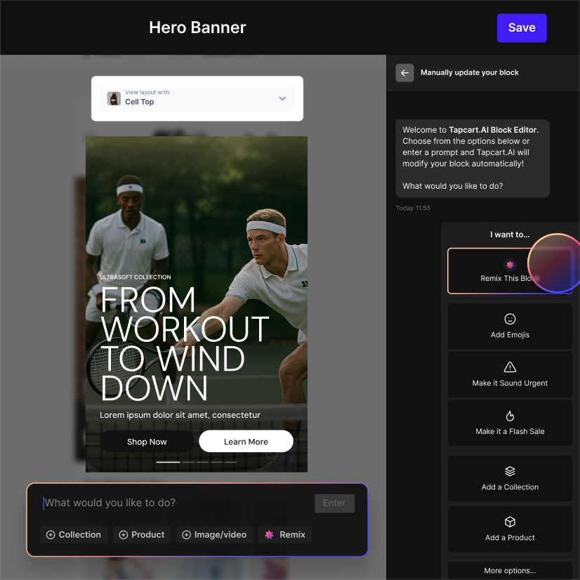The width and height of the screenshot is (580, 580).
Task: Click the Lorem ipsum dolor subtitle
Action: (x=180, y=415)
